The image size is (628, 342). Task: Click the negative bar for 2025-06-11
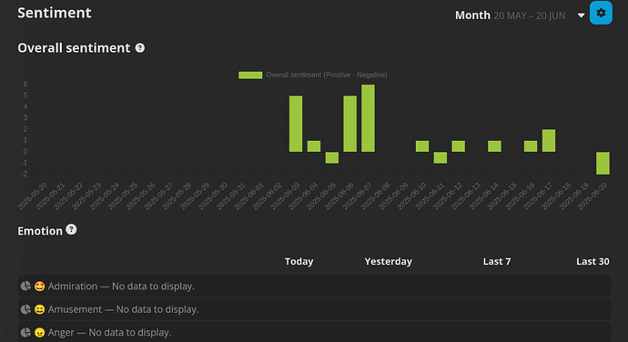pos(441,157)
